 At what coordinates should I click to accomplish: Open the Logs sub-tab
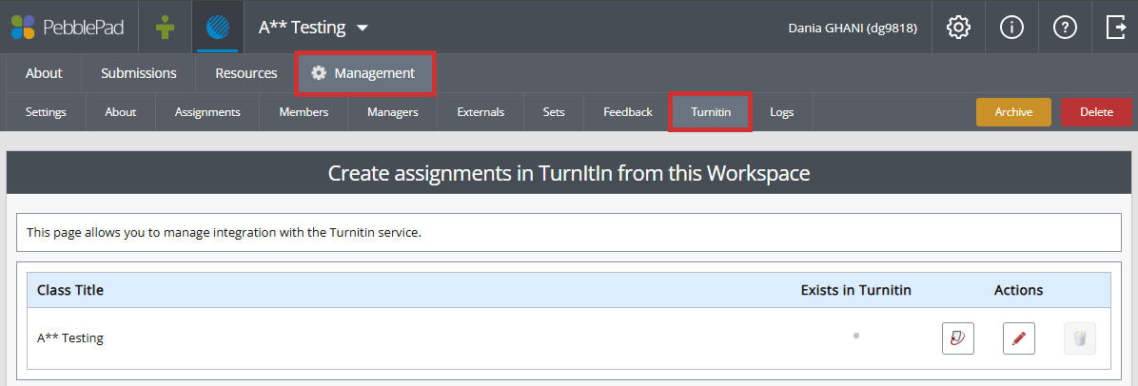tap(781, 112)
